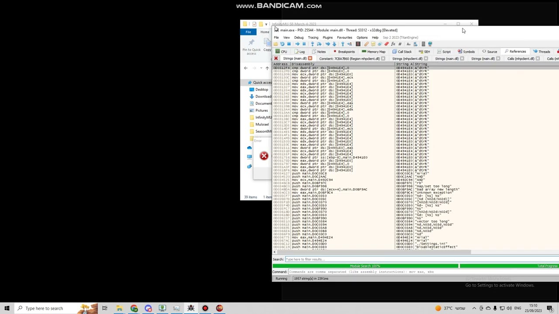Open the Favourites menu
This screenshot has height=314, width=559.
click(345, 38)
